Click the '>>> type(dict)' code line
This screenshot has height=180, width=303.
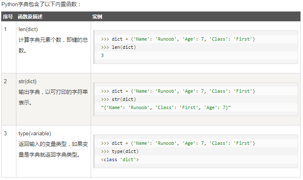click(x=120, y=151)
